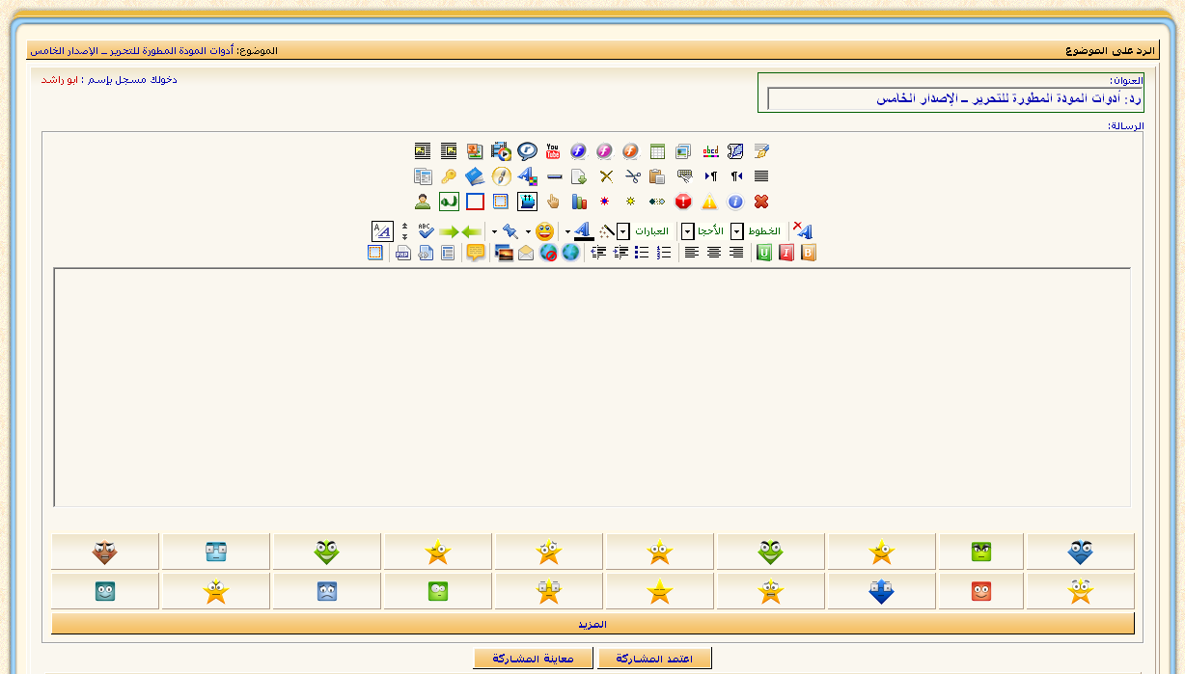The height and width of the screenshot is (674, 1185).
Task: Click the green left arrow
Action: point(471,231)
